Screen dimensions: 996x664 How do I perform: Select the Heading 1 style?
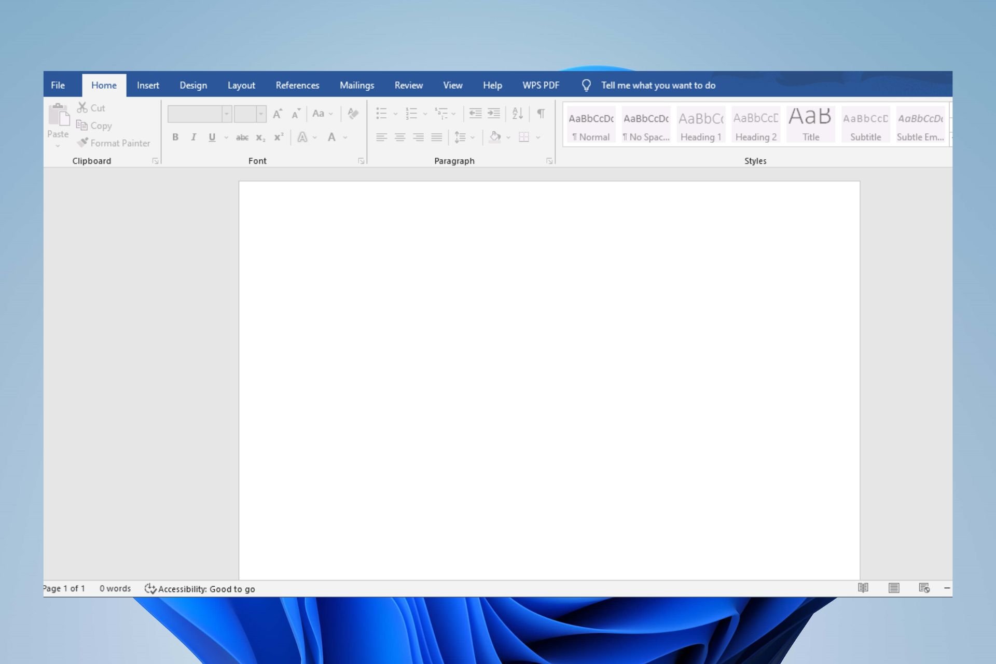[700, 125]
